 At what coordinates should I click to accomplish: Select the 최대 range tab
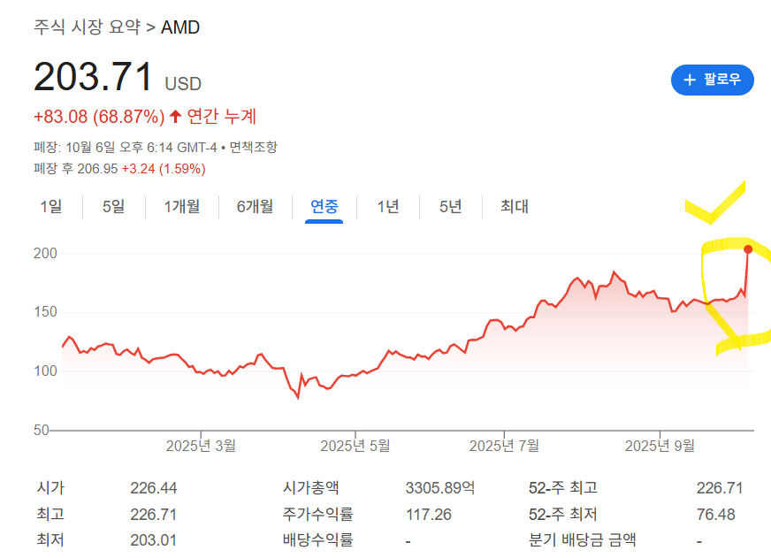[x=515, y=207]
